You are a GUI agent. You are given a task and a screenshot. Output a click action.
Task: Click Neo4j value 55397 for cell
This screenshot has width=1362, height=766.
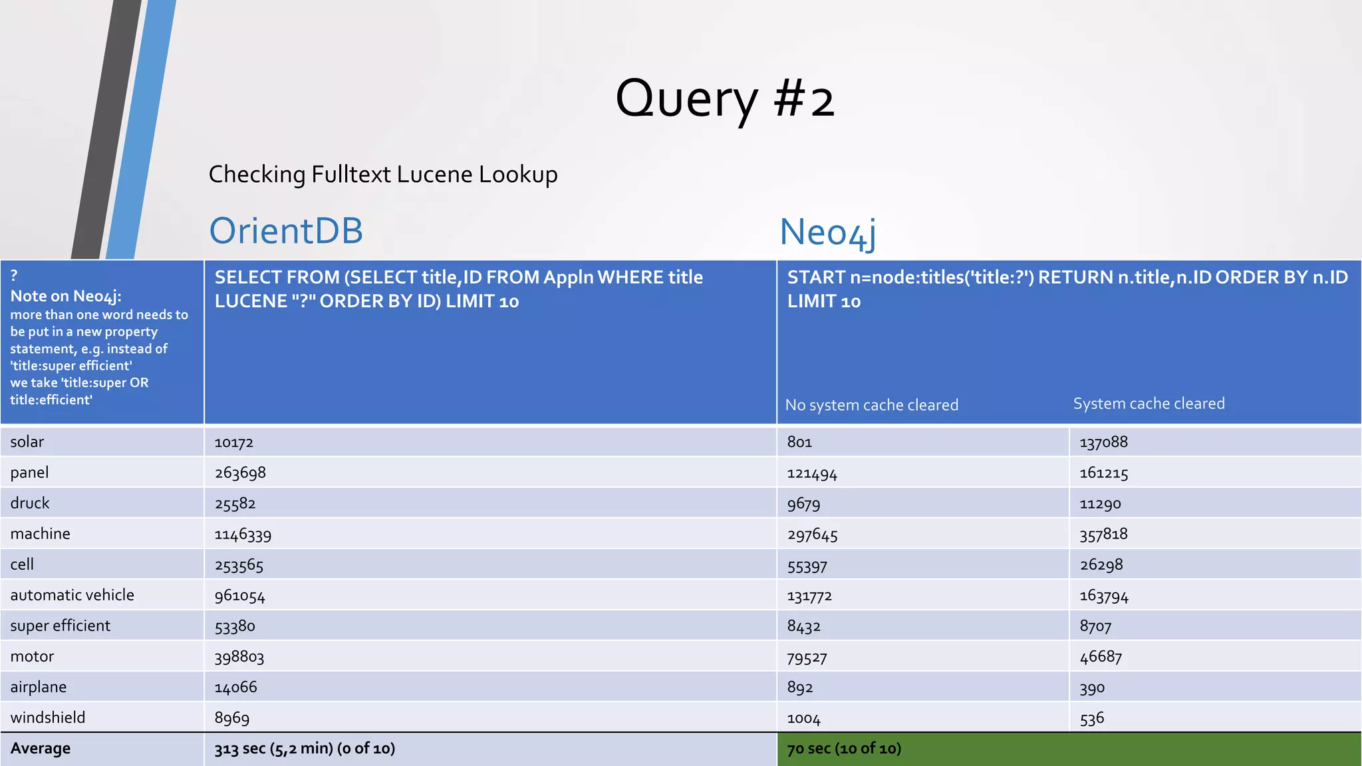[x=807, y=566]
